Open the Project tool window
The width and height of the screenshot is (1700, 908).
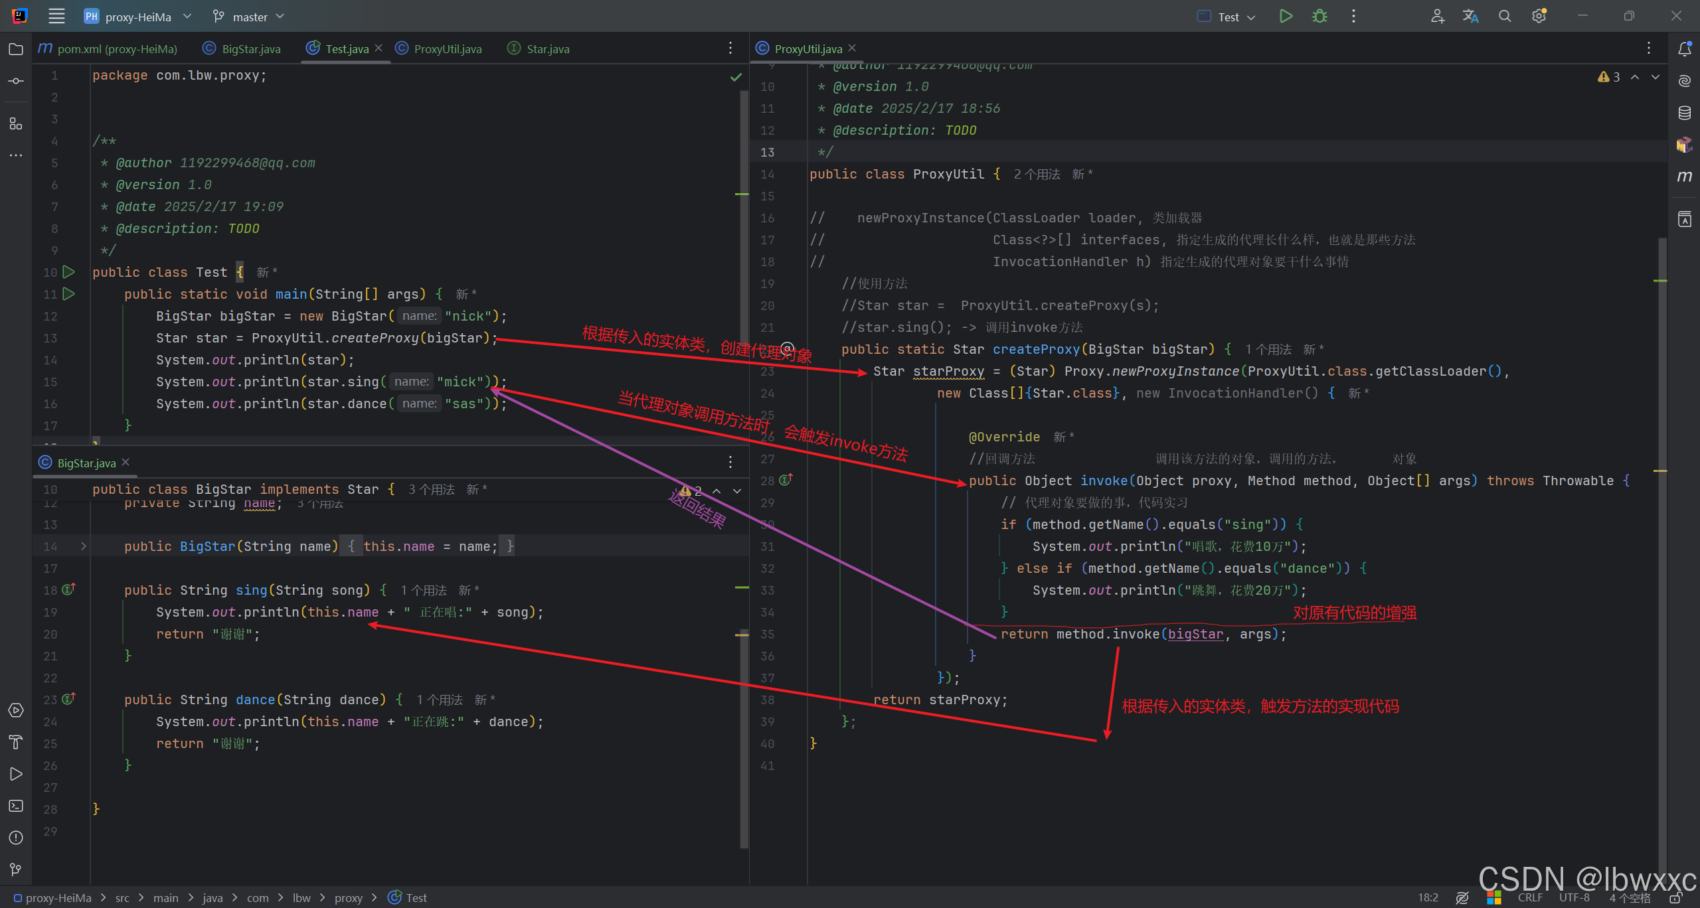click(16, 49)
